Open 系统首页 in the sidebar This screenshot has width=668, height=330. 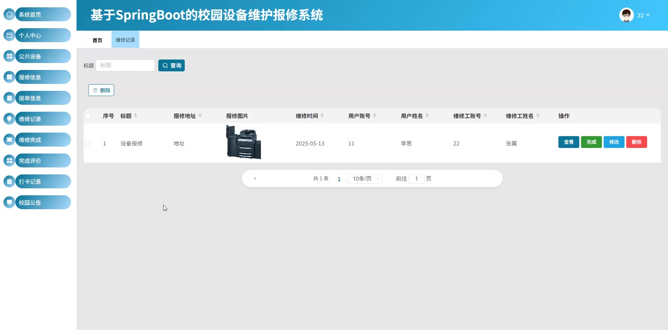[x=43, y=14]
